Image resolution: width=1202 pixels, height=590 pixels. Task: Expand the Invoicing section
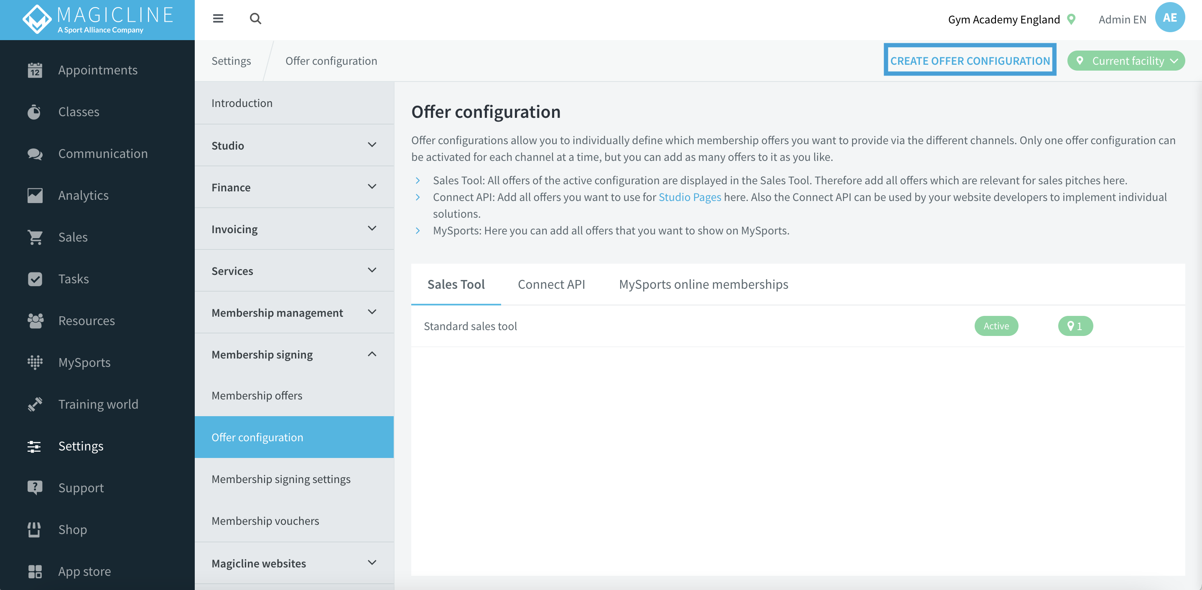[294, 229]
